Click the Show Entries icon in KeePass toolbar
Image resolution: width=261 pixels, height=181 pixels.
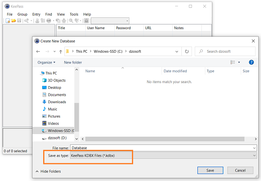[x=77, y=20]
